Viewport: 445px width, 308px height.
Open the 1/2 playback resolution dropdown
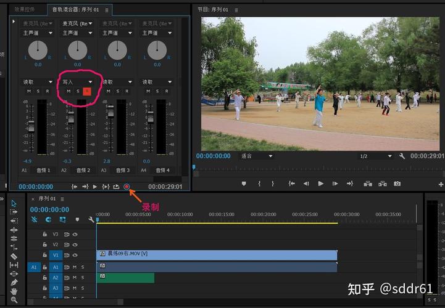point(375,156)
